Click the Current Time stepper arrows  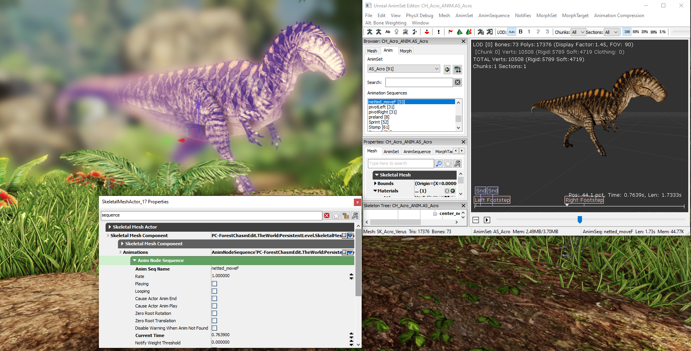click(352, 335)
